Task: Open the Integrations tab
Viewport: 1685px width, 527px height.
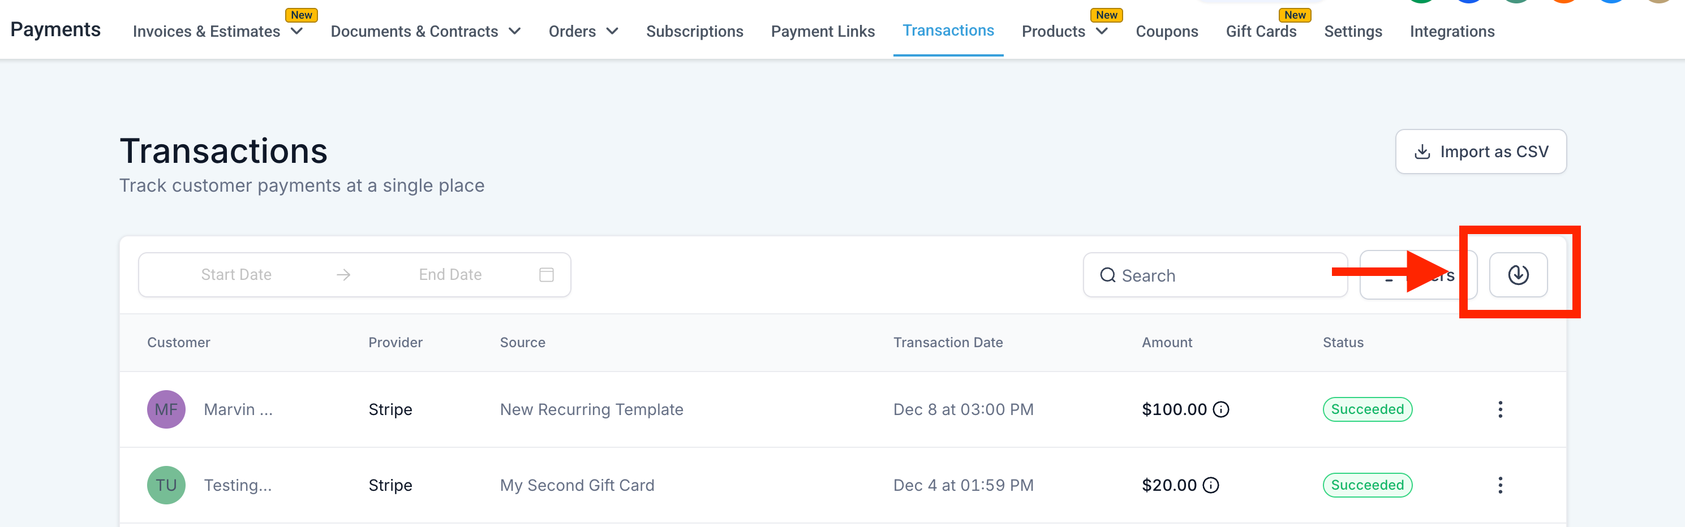Action: [1451, 32]
